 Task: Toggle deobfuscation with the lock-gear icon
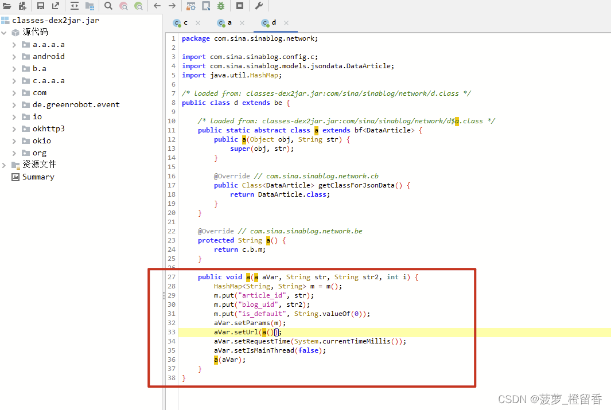tap(191, 6)
